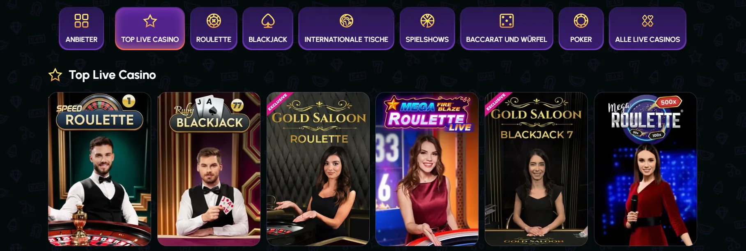This screenshot has height=251, width=746.
Task: Click the Baccarat und Würfel dice icon
Action: (x=507, y=21)
